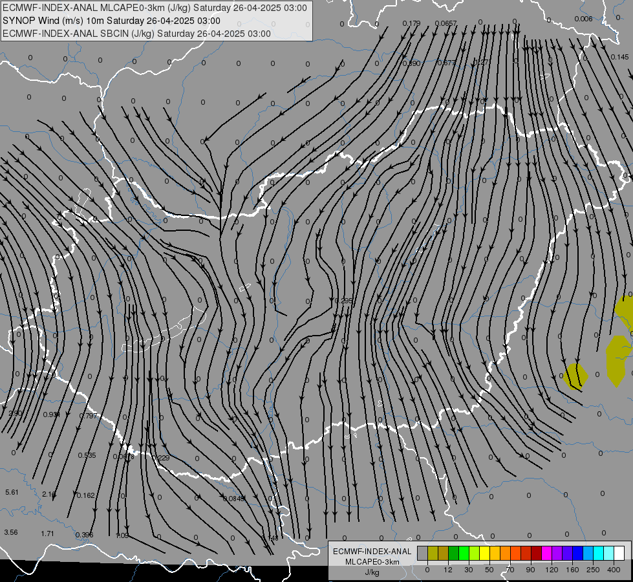The height and width of the screenshot is (582, 633).
Task: Click map value 0.0657 near top
Action: 445,23
